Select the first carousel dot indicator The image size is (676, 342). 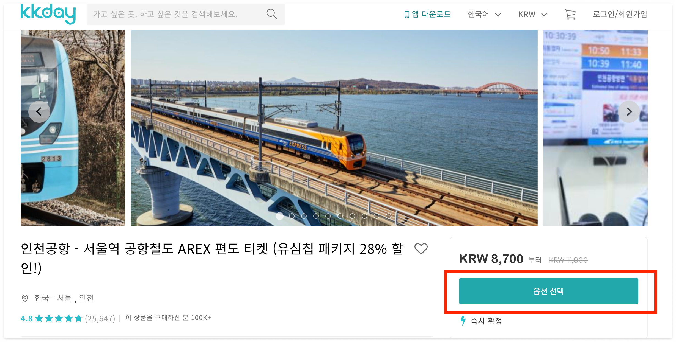pyautogui.click(x=279, y=216)
